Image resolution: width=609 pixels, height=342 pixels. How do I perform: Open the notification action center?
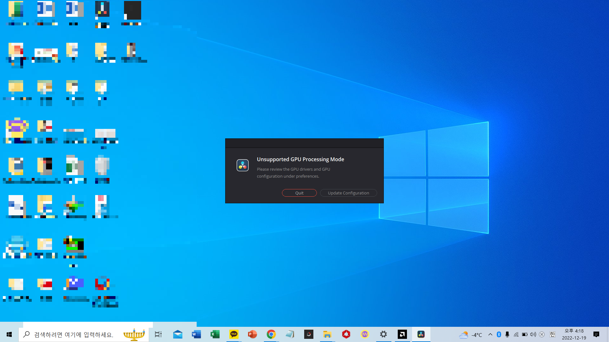point(596,334)
